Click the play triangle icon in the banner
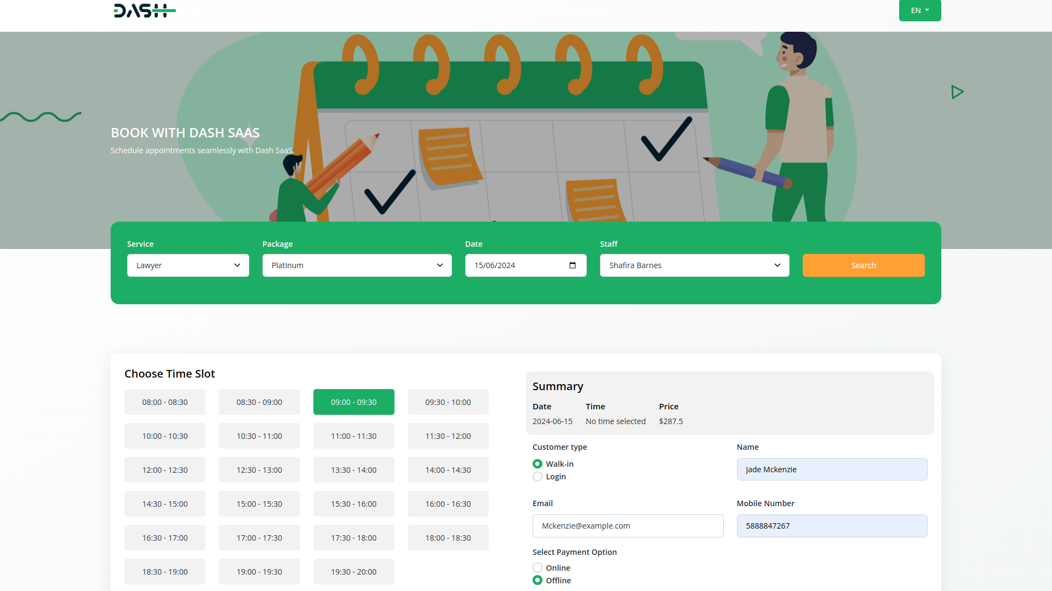The width and height of the screenshot is (1052, 591). pos(957,92)
